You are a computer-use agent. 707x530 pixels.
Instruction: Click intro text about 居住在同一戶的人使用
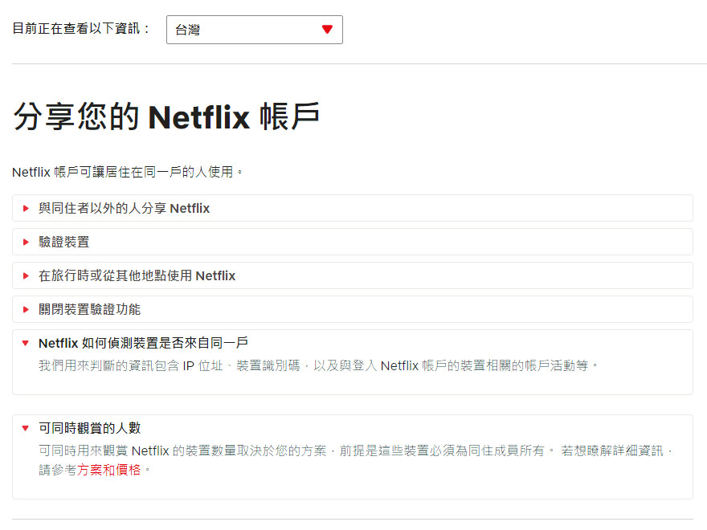[x=127, y=172]
